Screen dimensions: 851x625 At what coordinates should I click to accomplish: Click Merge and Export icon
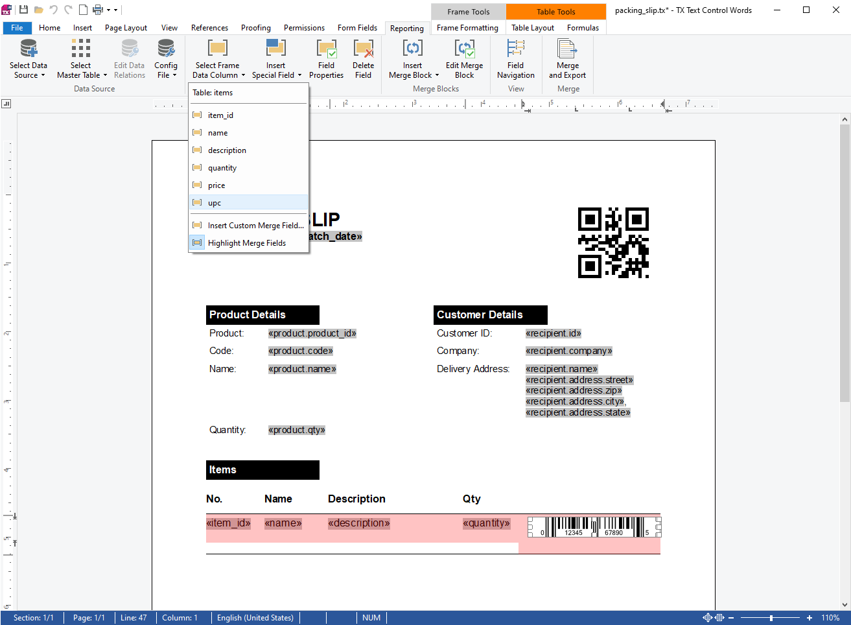point(567,49)
